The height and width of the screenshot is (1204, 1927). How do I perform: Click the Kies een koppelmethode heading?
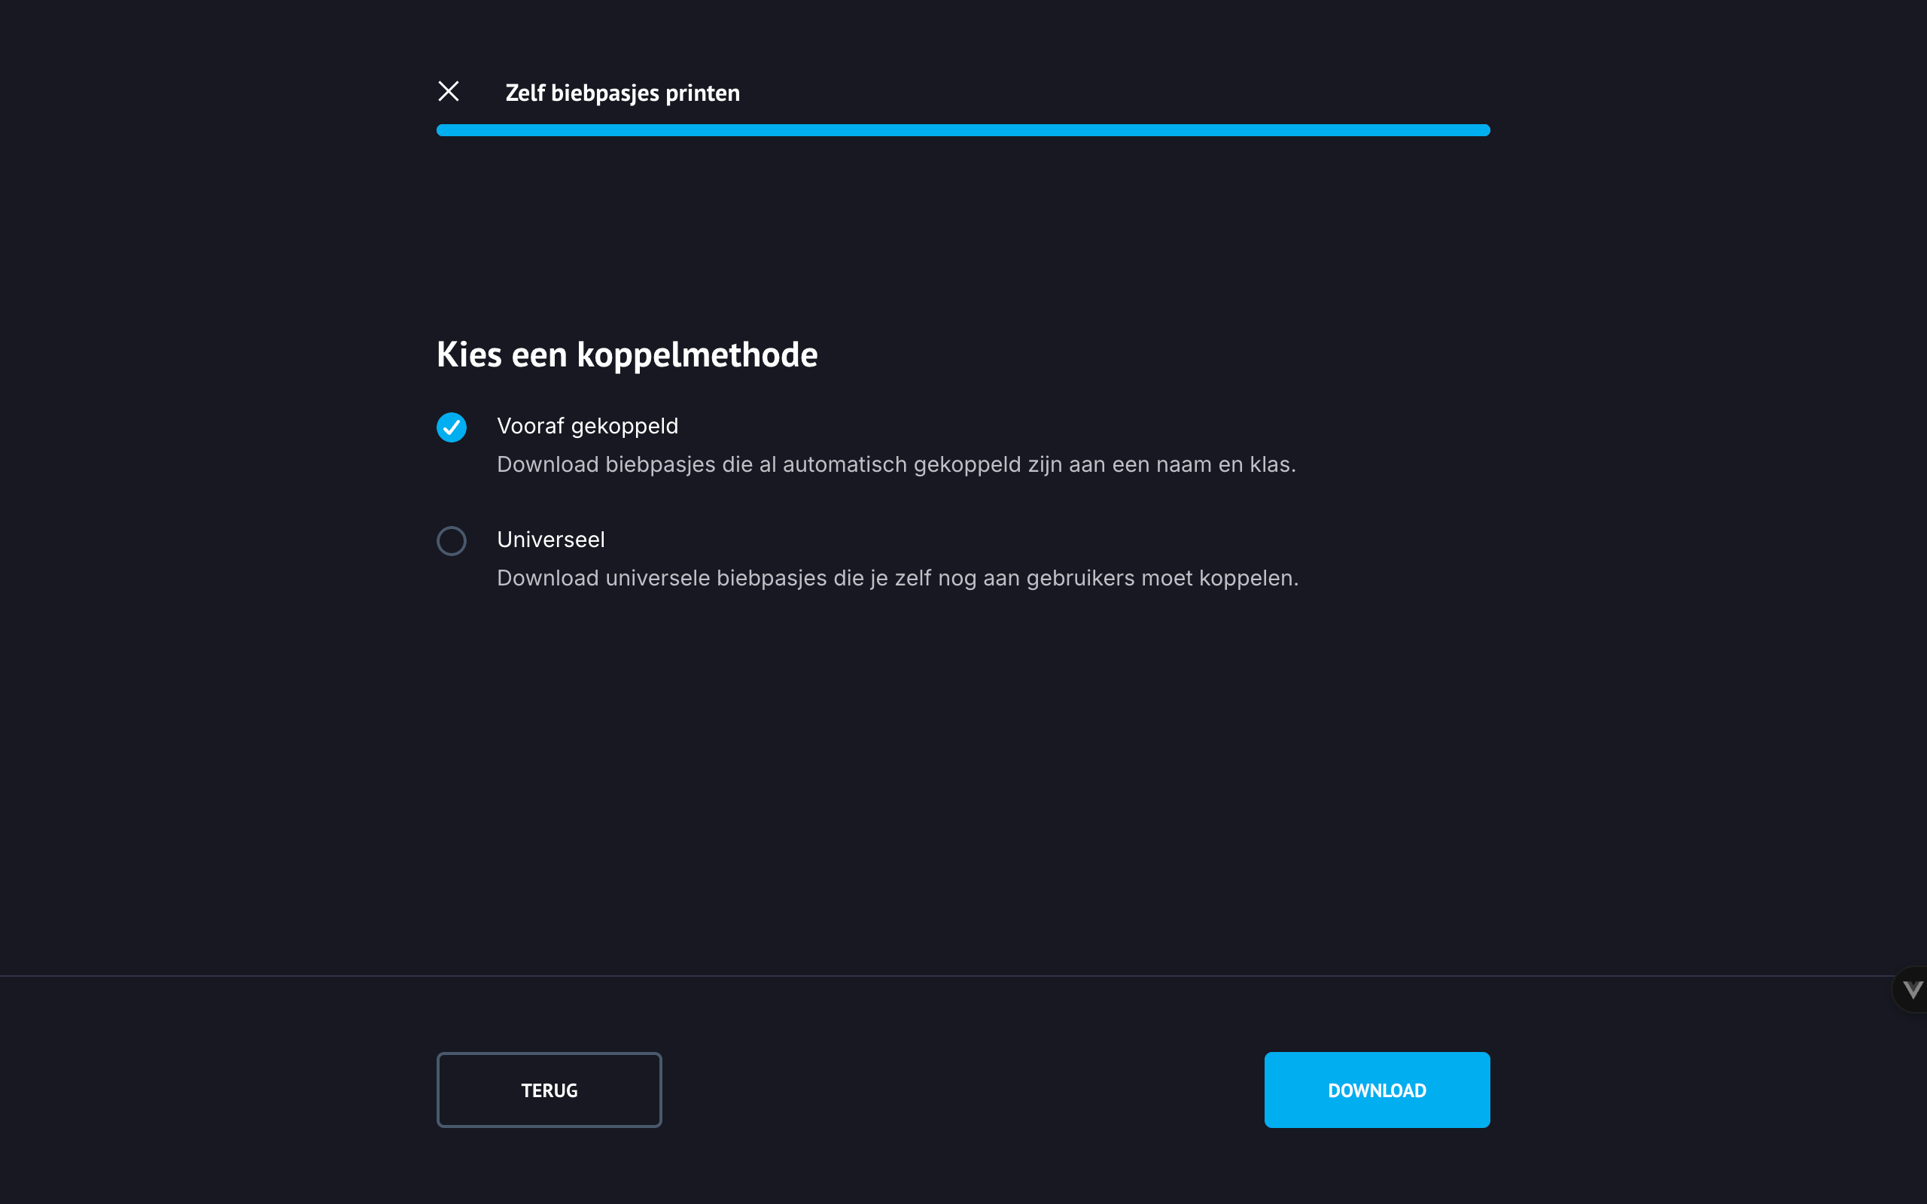[x=627, y=354]
